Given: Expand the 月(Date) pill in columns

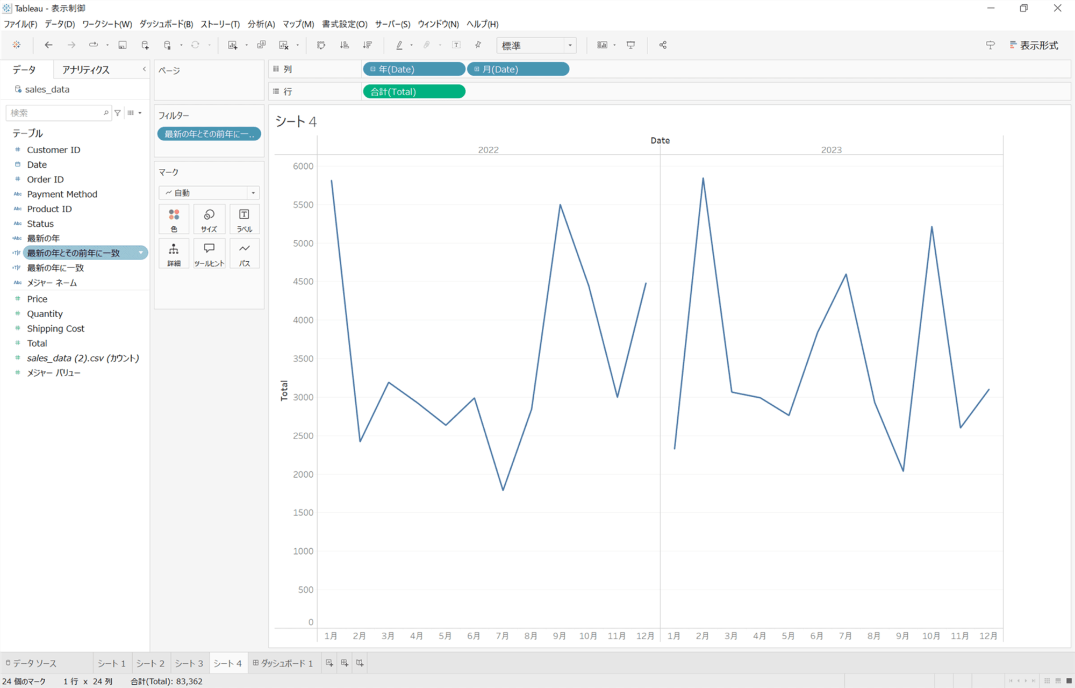Looking at the screenshot, I should pos(477,69).
